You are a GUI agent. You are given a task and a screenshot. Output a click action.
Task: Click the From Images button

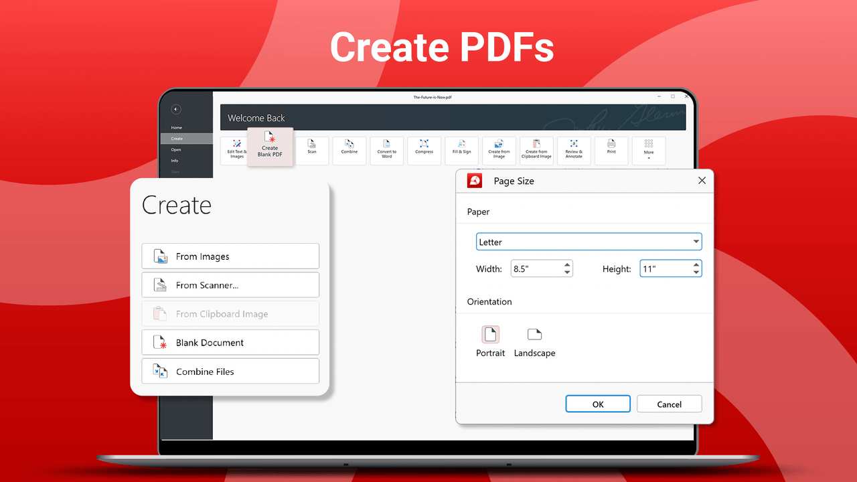[230, 256]
